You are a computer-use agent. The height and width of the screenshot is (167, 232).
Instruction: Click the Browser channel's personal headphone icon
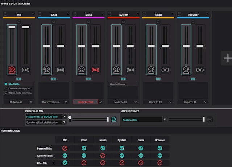pos(186,70)
